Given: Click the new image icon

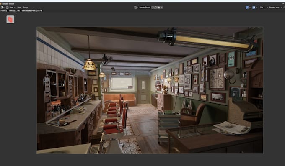Looking at the screenshot, I should 155,8.
